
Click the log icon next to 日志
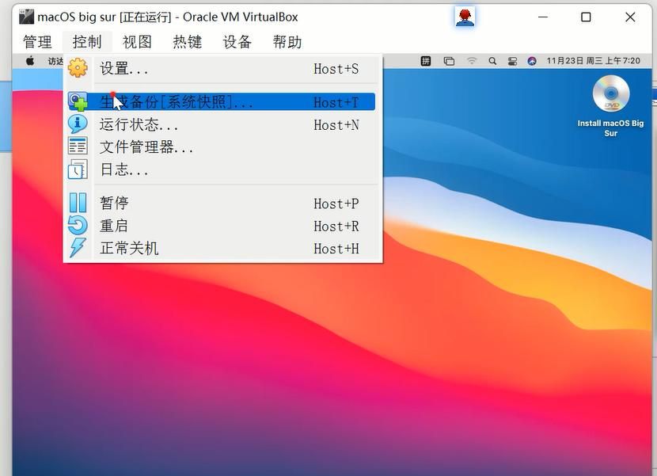tap(78, 169)
